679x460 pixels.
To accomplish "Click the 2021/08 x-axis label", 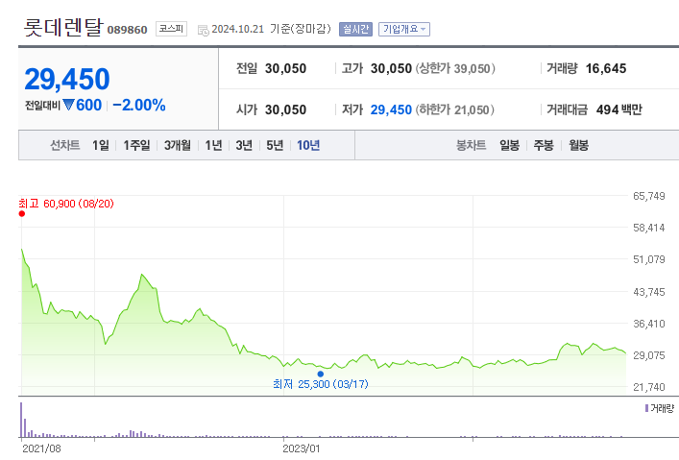I will (x=41, y=448).
